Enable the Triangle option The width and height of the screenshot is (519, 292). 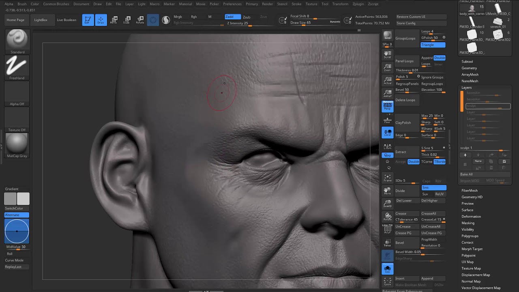(433, 45)
